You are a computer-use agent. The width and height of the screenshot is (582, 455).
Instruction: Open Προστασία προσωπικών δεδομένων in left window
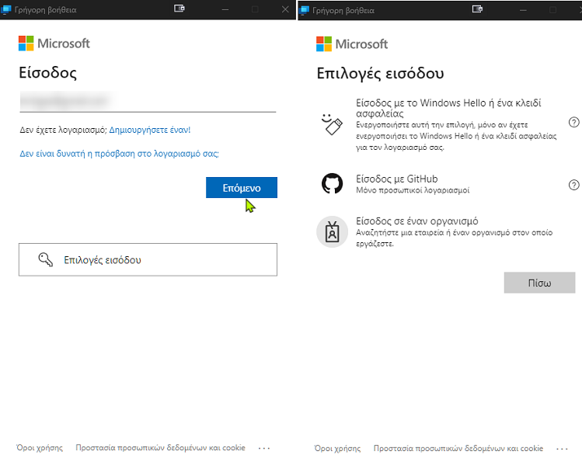coord(160,447)
